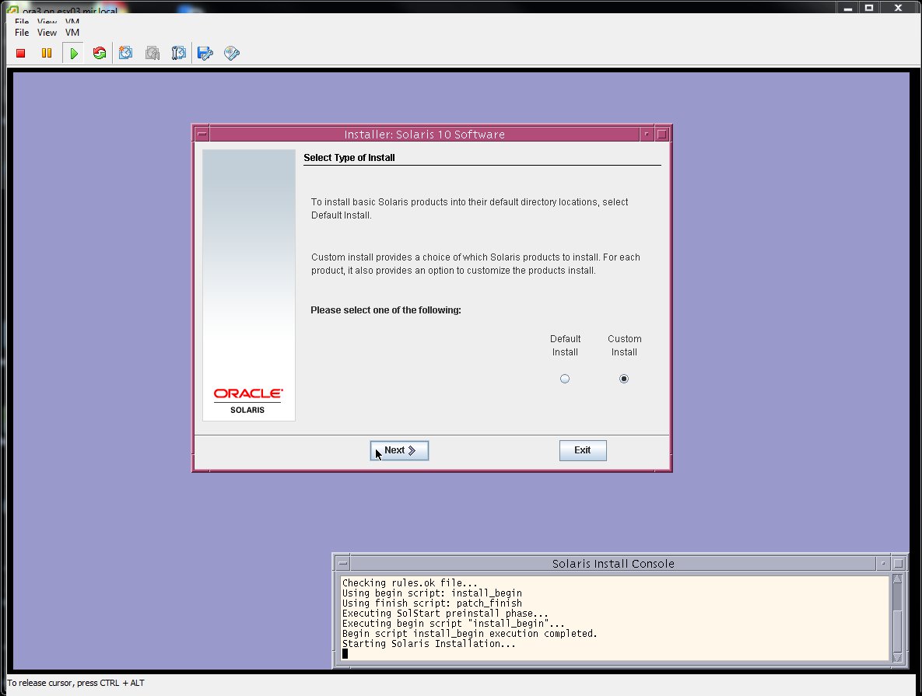The image size is (922, 696).
Task: Open the Solaris Install Console window menu
Action: pos(342,564)
